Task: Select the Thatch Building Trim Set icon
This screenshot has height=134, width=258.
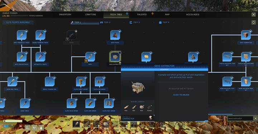Action: point(227,57)
